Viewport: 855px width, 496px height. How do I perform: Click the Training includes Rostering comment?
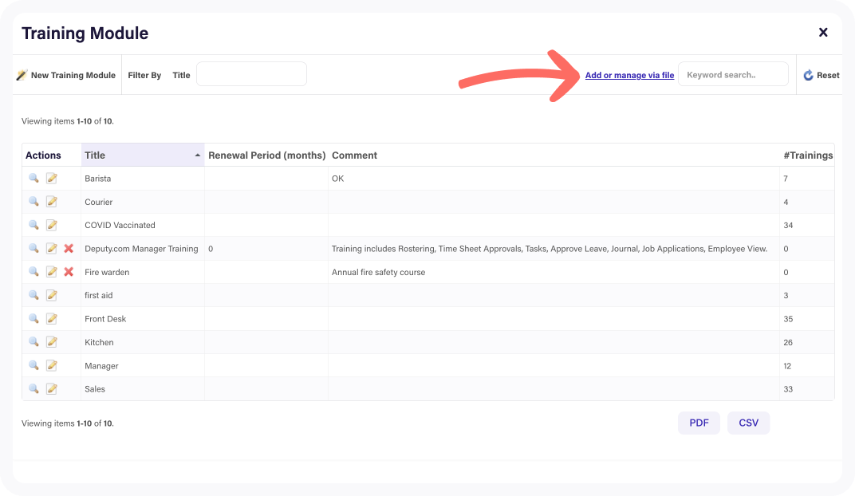(x=550, y=249)
